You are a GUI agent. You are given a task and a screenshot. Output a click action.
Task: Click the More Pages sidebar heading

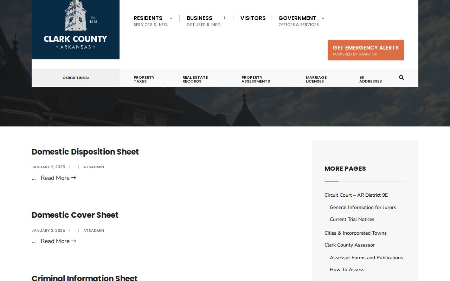coord(345,169)
